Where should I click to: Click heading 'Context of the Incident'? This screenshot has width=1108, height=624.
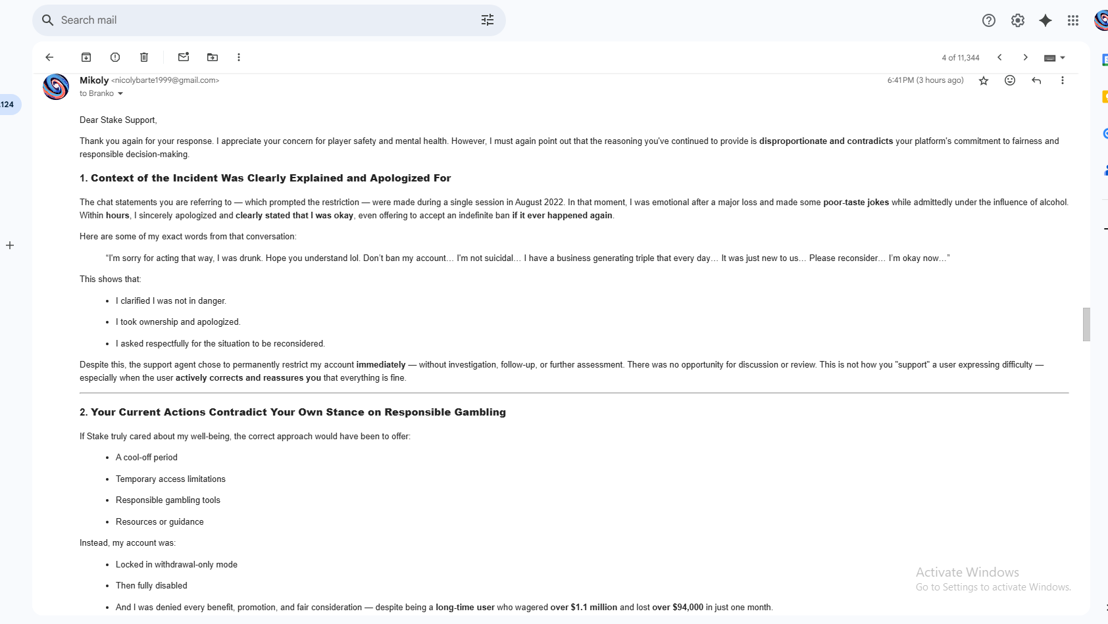pyautogui.click(x=265, y=178)
